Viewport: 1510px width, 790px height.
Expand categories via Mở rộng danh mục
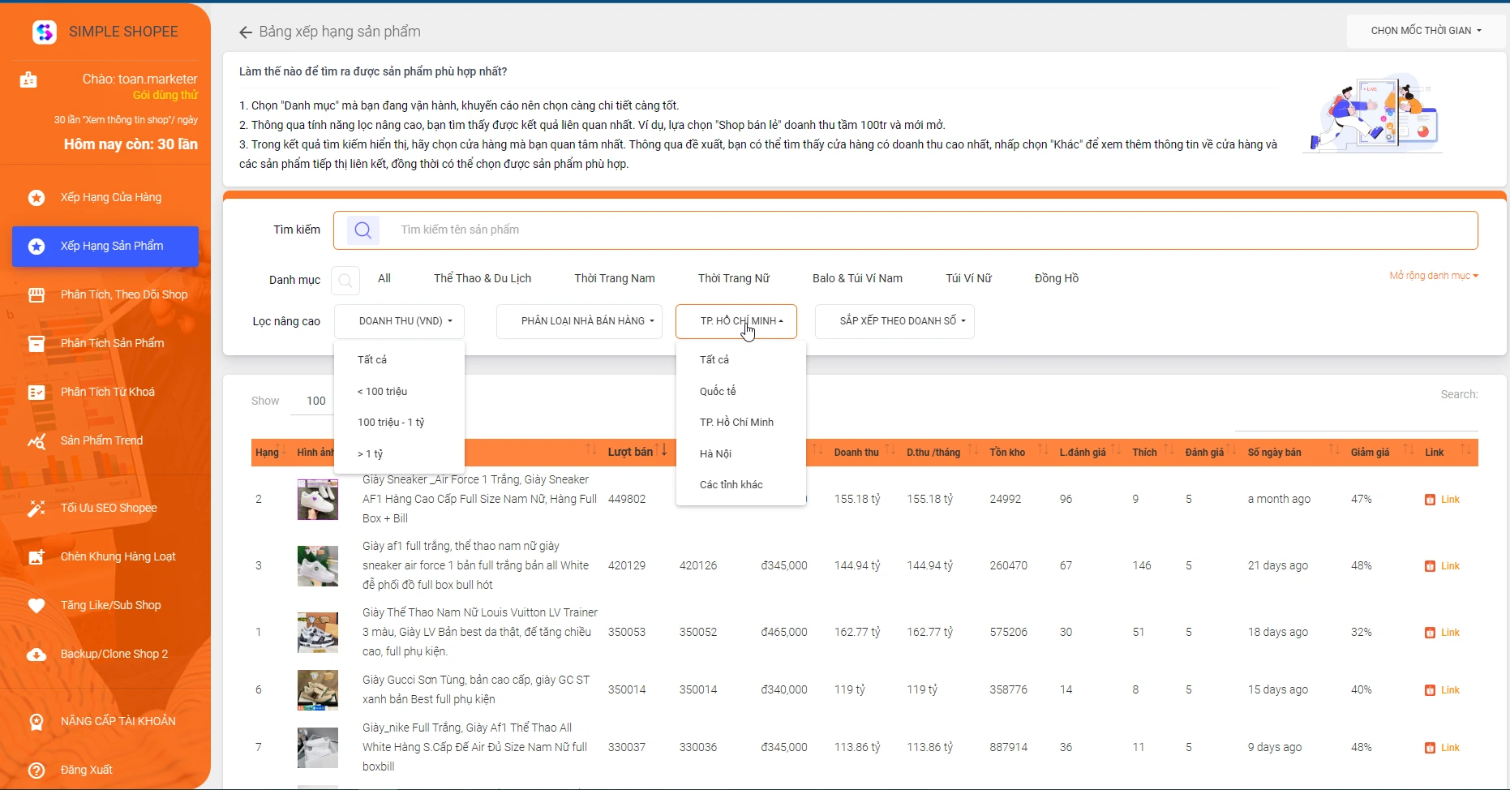[1433, 276]
